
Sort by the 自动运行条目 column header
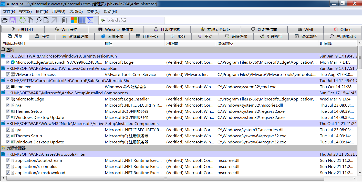pos(52,44)
